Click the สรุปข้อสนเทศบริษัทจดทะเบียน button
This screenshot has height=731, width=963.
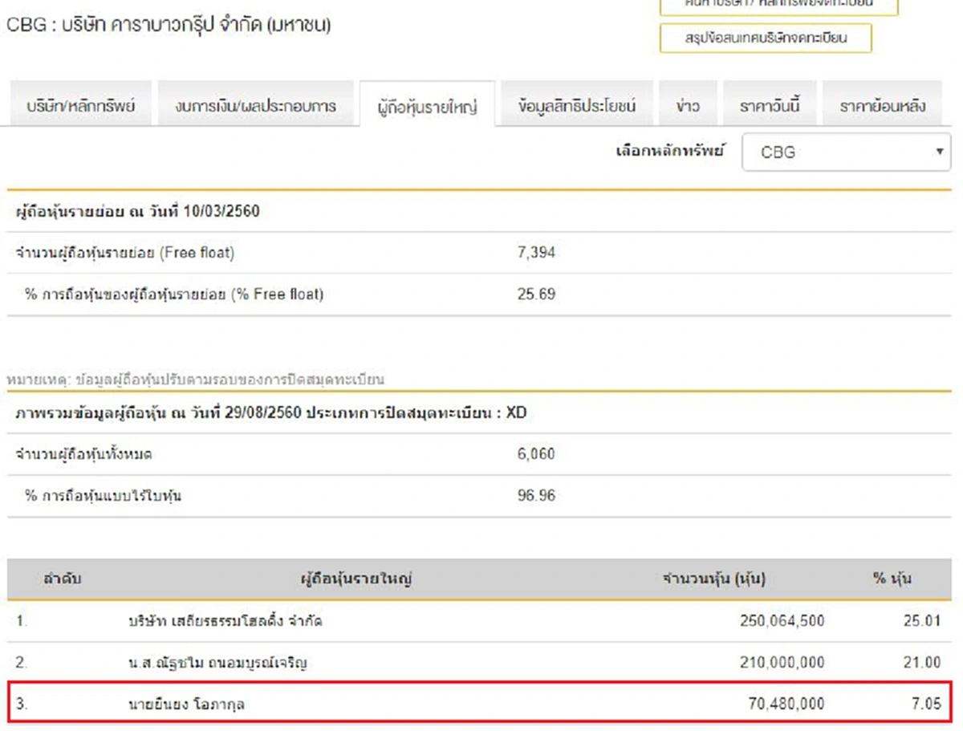point(766,38)
